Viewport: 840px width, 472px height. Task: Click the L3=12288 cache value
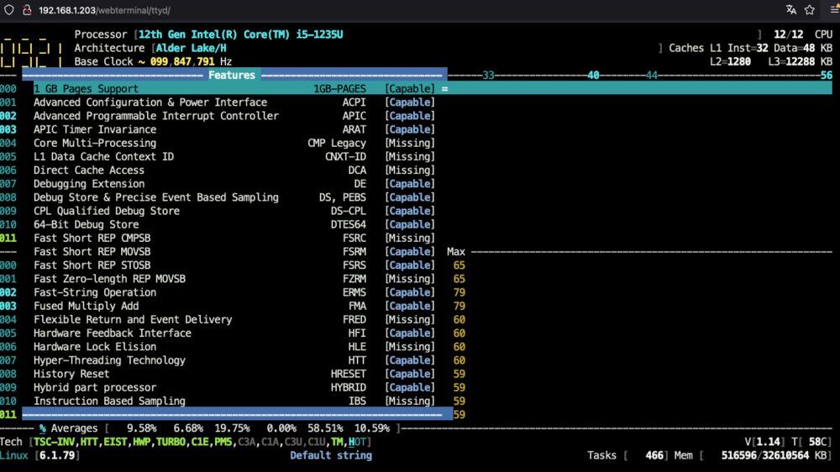pos(791,61)
